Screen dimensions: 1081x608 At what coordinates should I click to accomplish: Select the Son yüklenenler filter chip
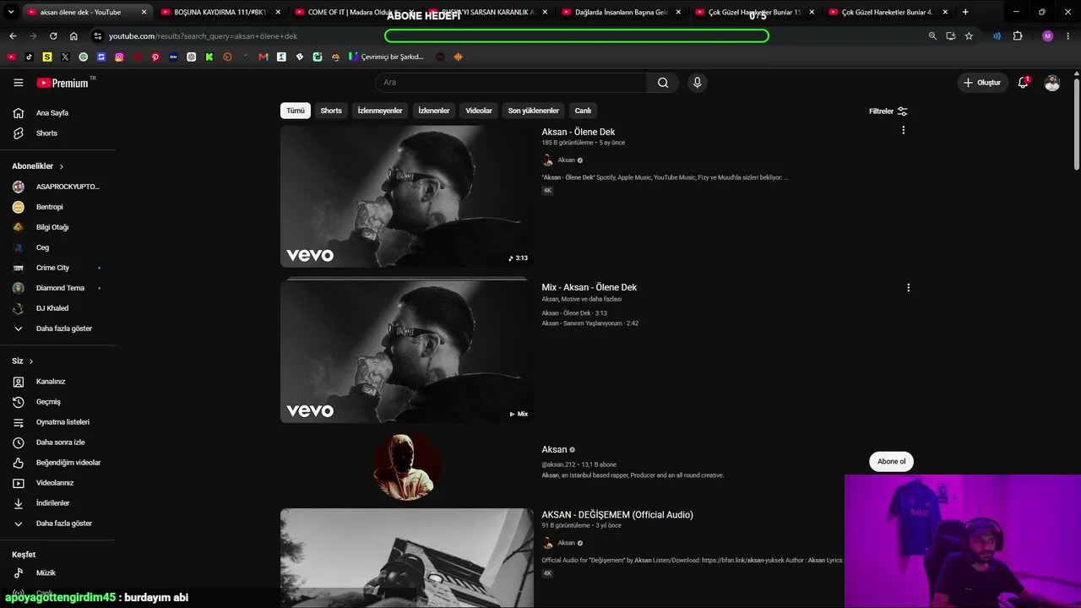click(x=534, y=111)
